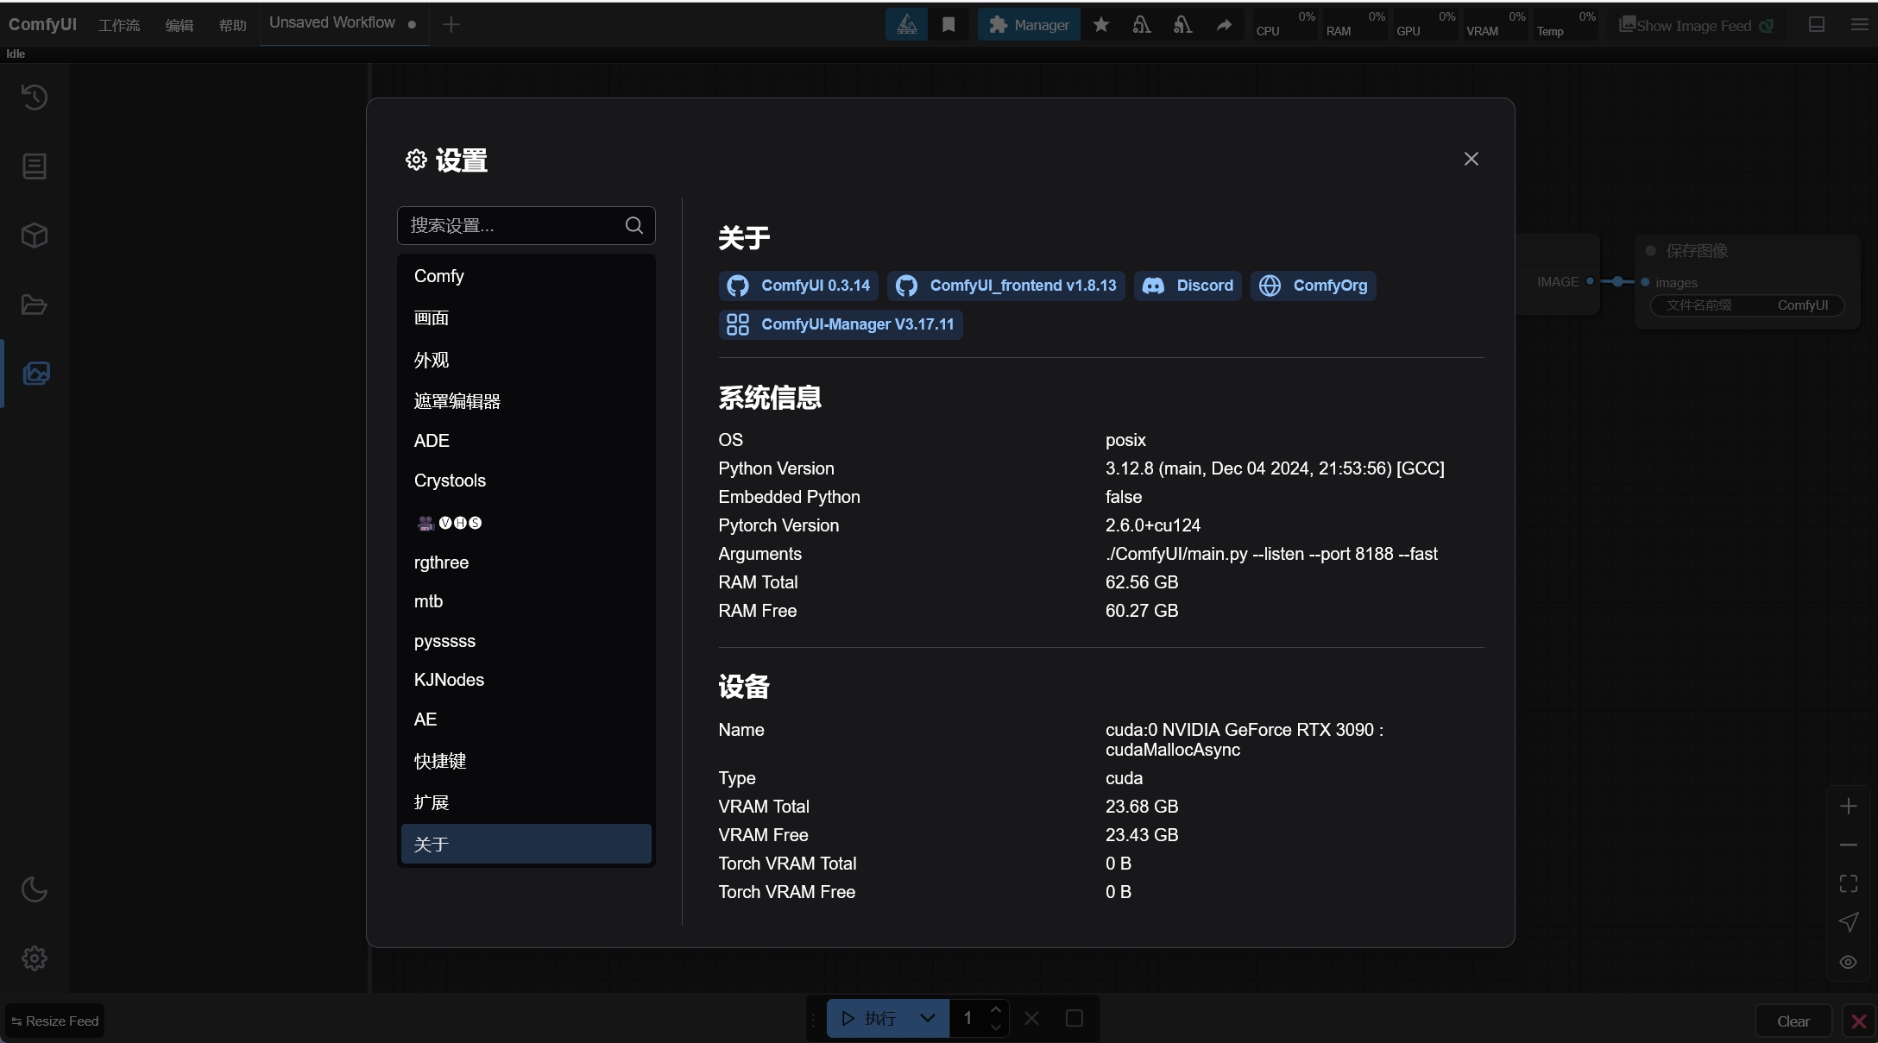Click the 执行 run button
The width and height of the screenshot is (1878, 1043).
tap(868, 1019)
